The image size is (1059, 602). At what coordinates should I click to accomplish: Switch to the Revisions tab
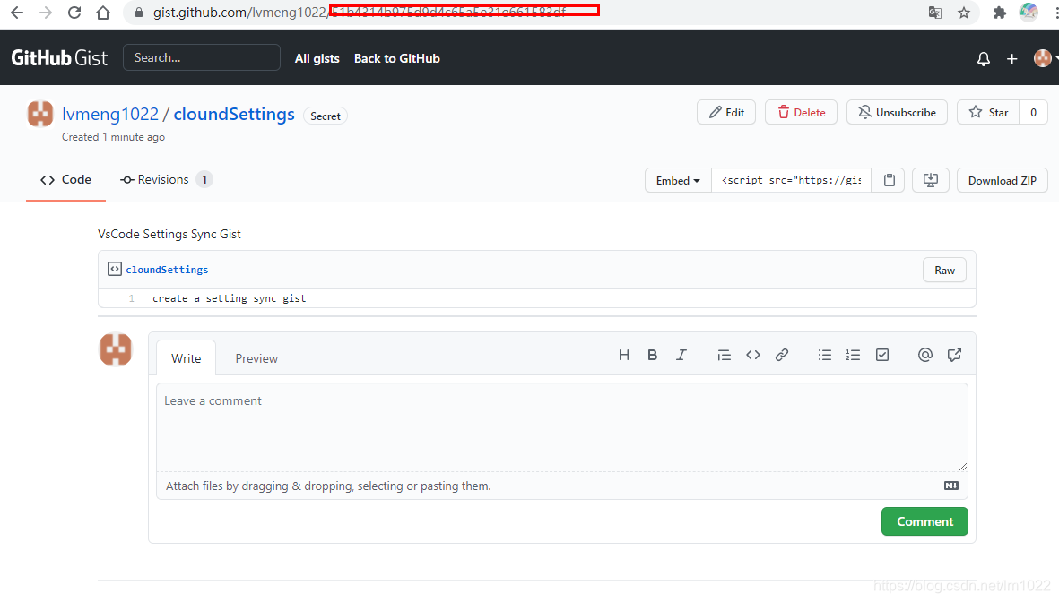(x=166, y=179)
